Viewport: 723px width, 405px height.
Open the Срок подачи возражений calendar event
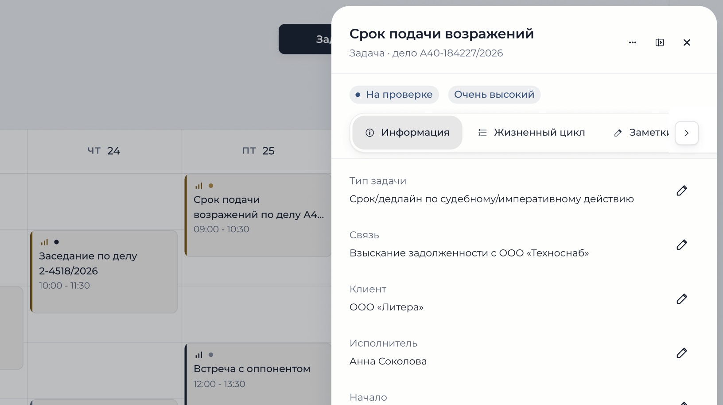pyautogui.click(x=258, y=215)
